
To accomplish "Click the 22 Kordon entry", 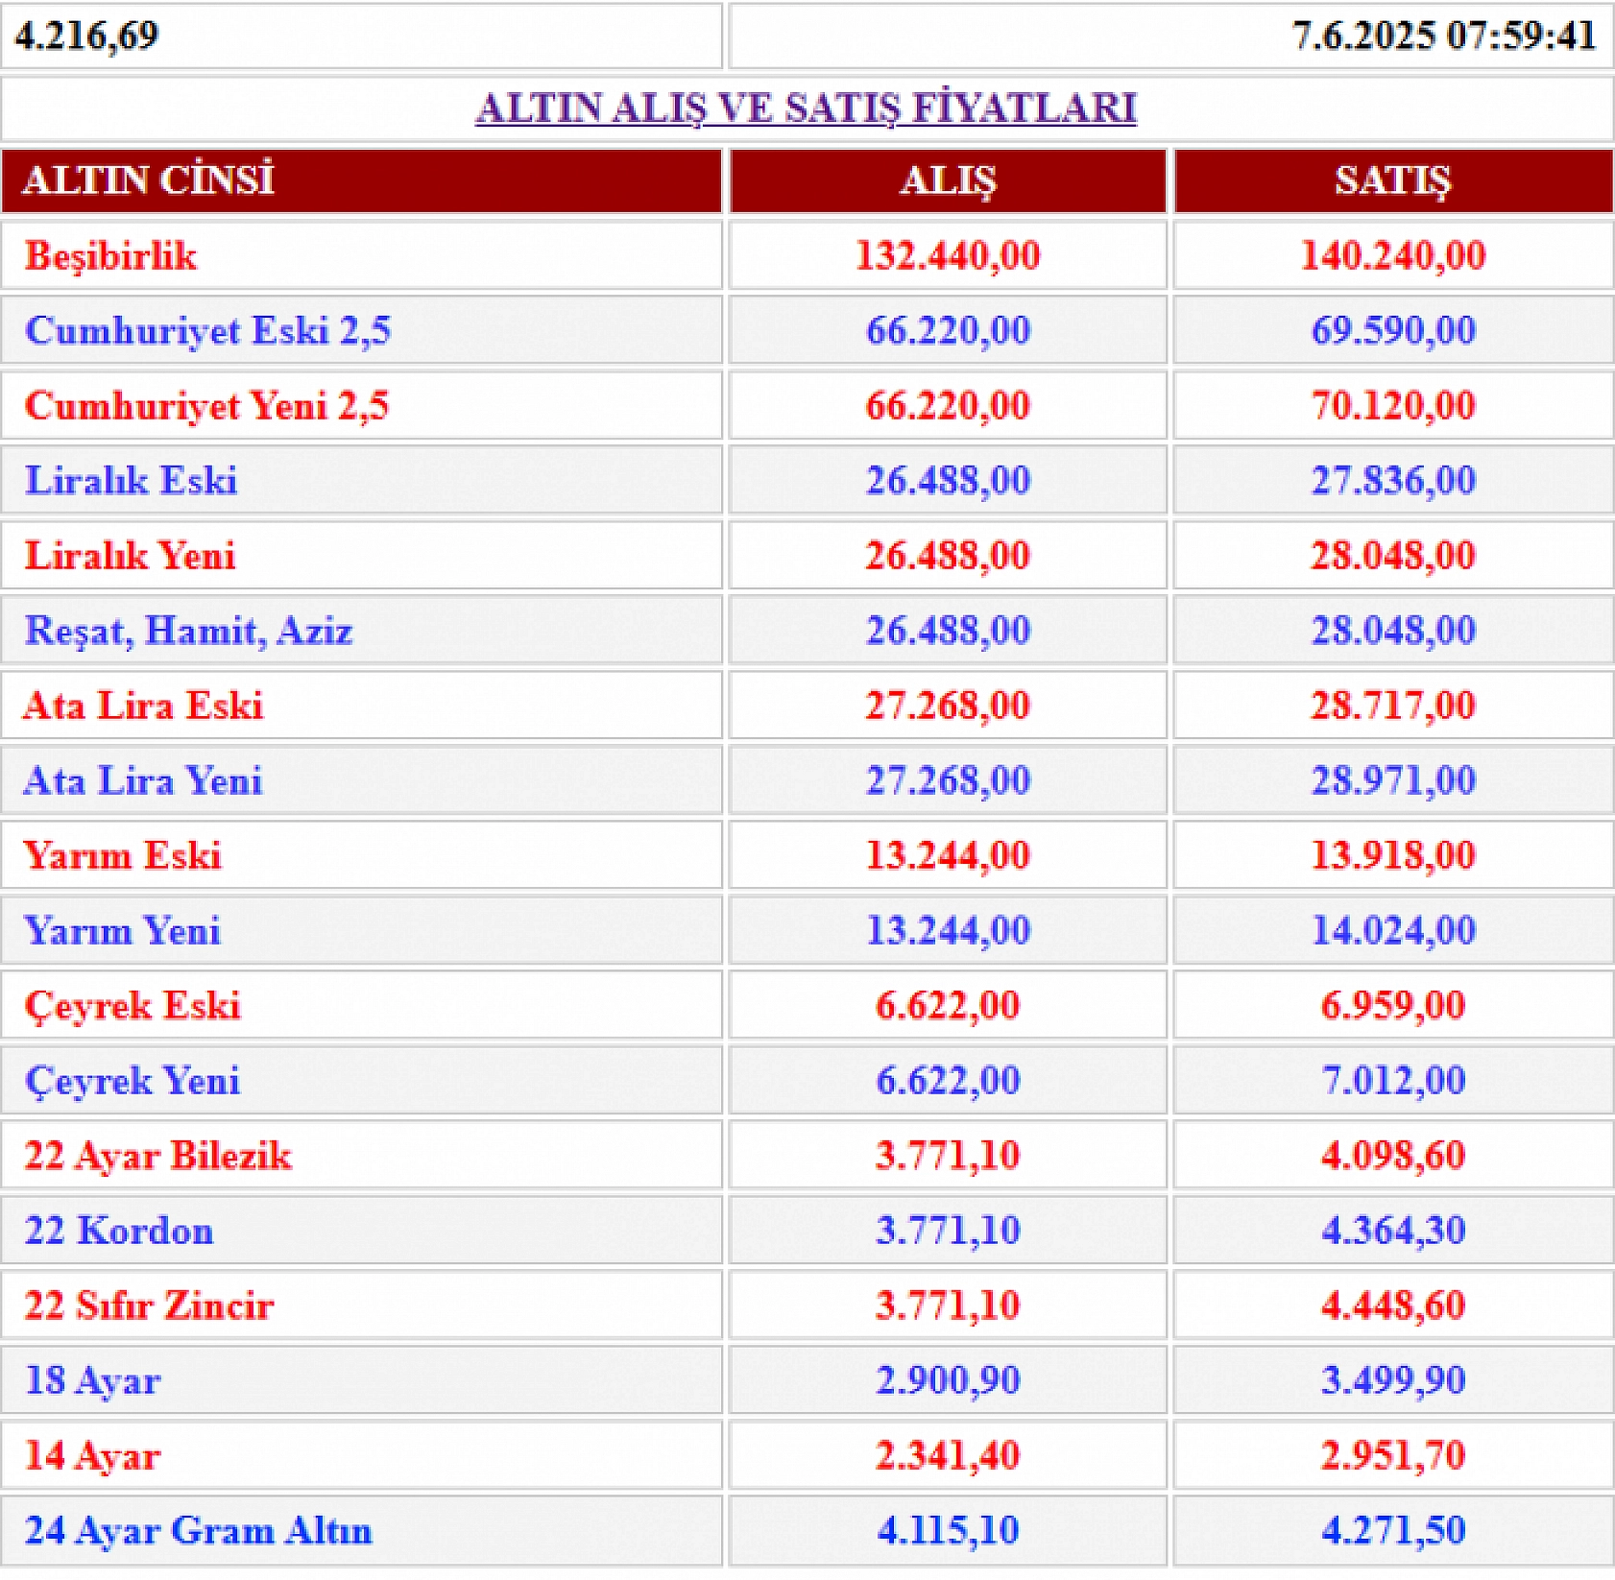I will click(x=120, y=1231).
